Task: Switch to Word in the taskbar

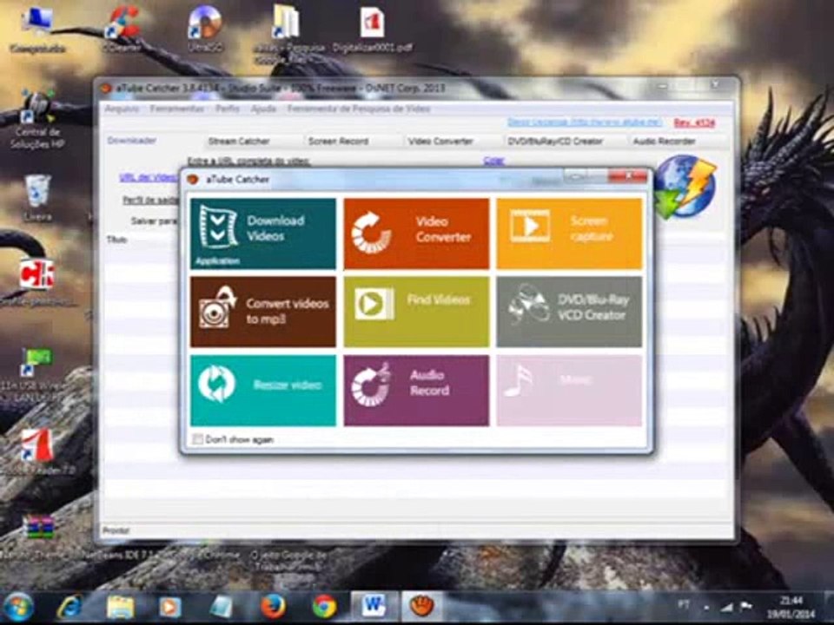Action: tap(374, 607)
